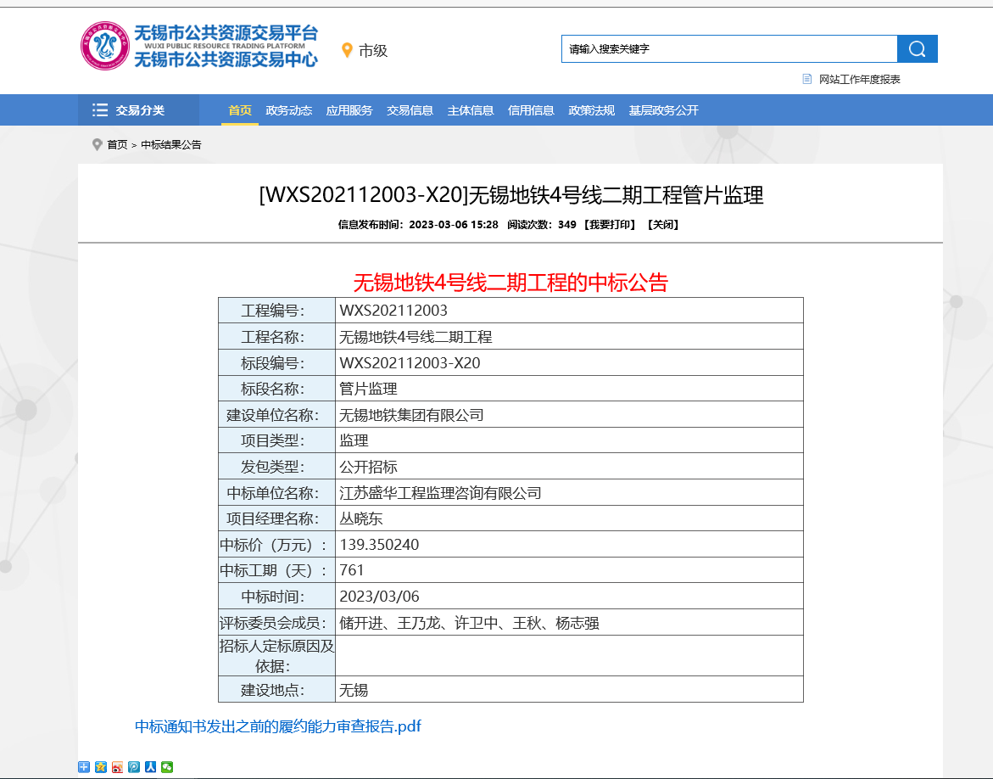The image size is (993, 779).
Task: Open the 政策法规 nav item
Action: coord(592,110)
